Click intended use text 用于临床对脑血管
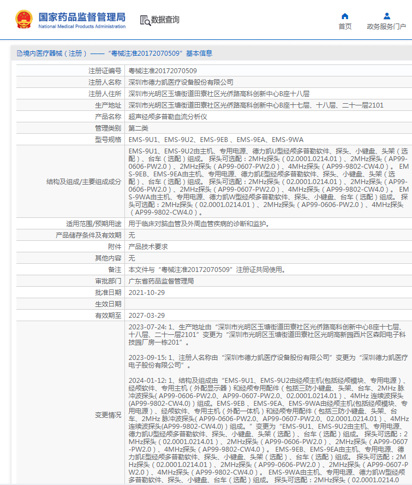Screen dimensions: 412x485 pyautogui.click(x=199, y=223)
